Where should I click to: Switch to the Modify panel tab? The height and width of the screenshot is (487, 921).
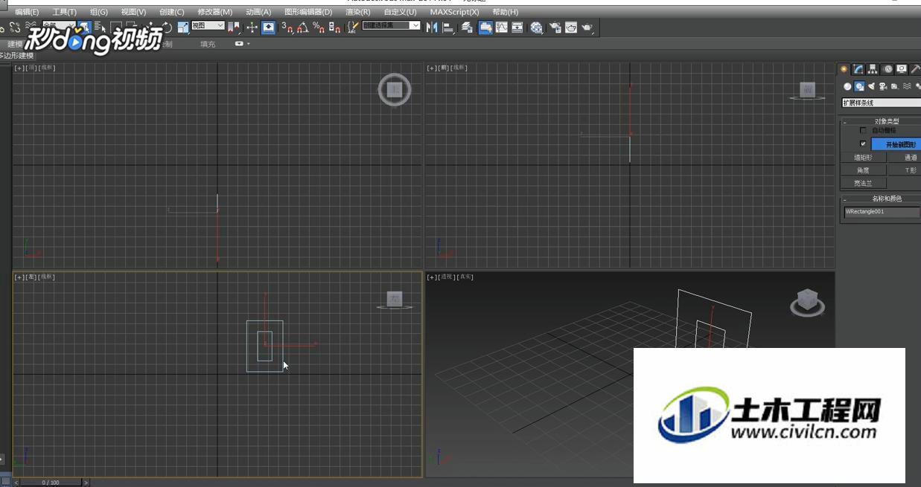click(x=858, y=69)
